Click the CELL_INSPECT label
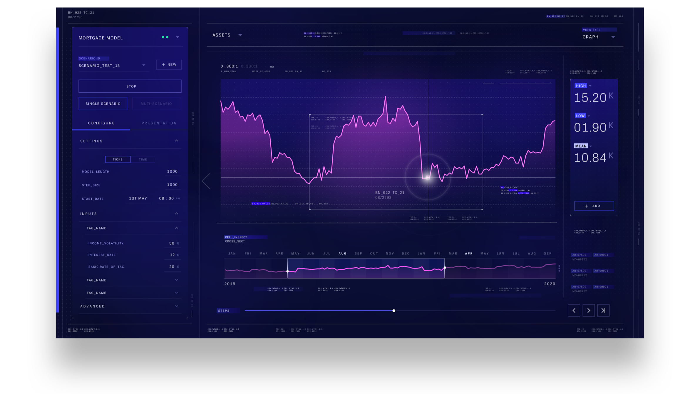 (236, 237)
